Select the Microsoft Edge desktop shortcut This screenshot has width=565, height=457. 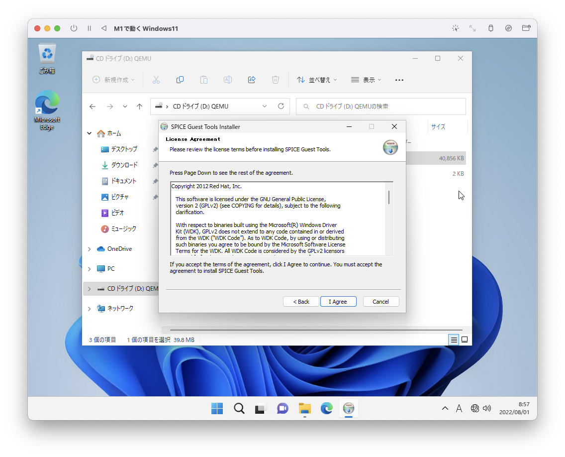click(47, 111)
